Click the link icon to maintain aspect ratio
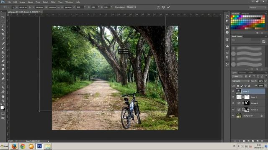 59,7
